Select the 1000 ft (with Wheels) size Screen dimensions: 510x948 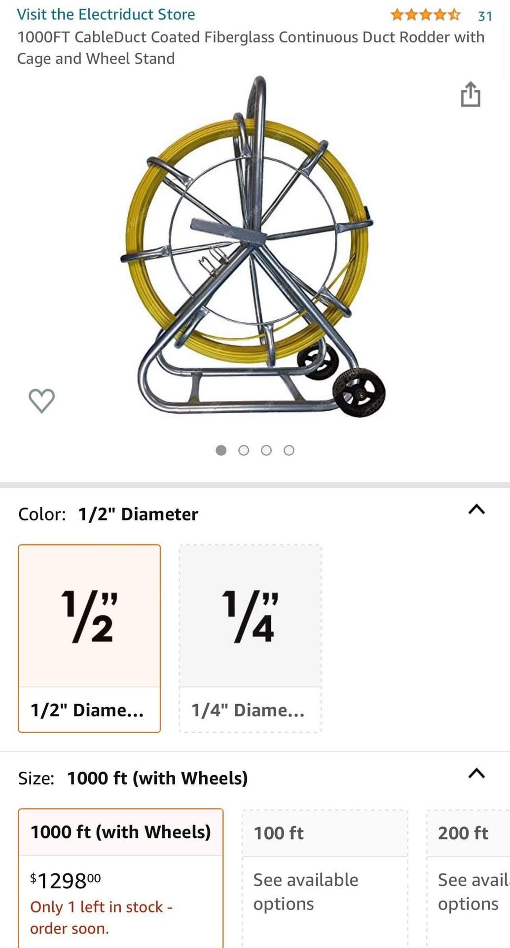point(121,832)
